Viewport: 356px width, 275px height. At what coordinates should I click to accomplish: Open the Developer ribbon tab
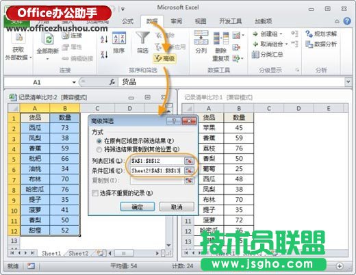230,21
